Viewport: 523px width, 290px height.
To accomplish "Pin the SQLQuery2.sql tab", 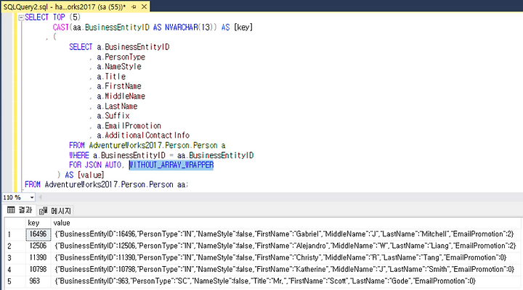I will (134, 7).
